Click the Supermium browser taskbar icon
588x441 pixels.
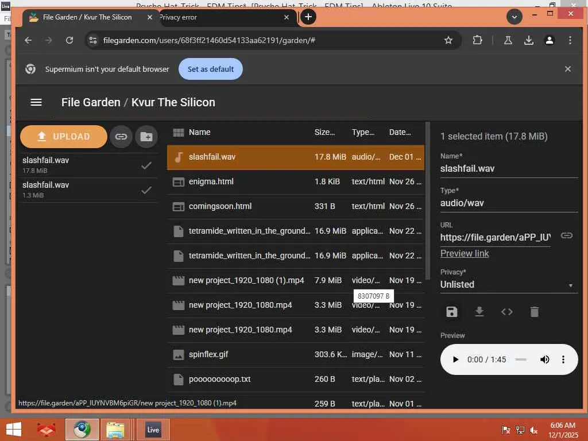point(82,430)
